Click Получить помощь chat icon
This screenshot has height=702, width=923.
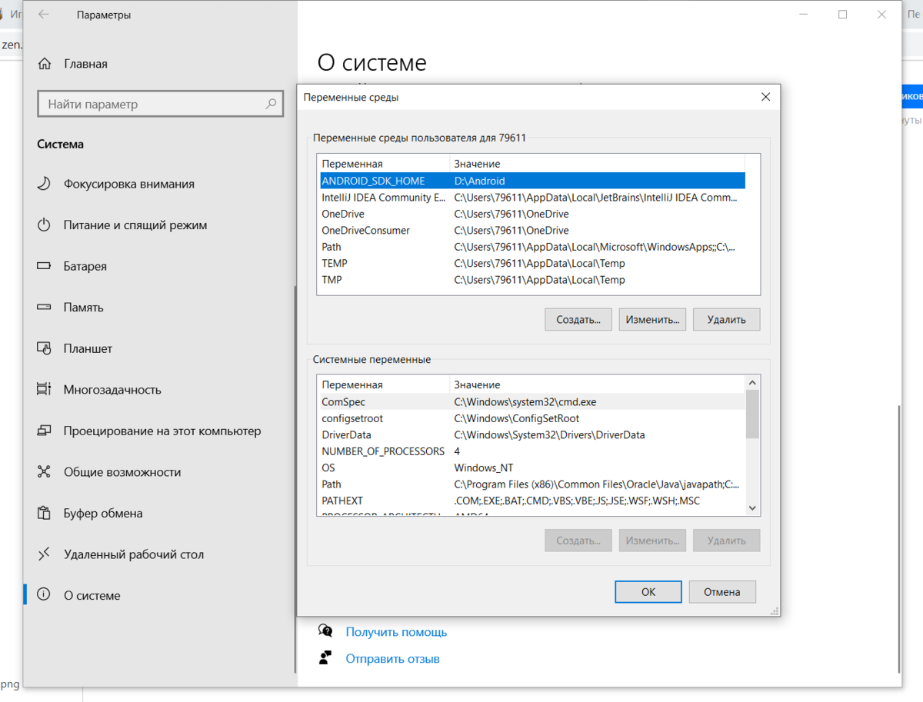tap(326, 631)
